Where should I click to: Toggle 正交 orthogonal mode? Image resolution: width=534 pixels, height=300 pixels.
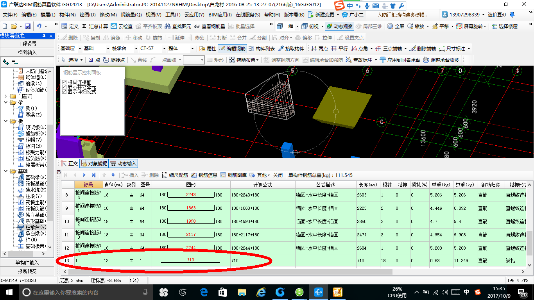coord(69,164)
